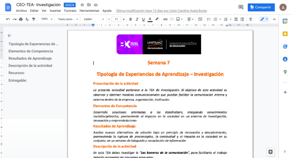
Task: Decrease the paragraph indent
Action: coord(236,19)
